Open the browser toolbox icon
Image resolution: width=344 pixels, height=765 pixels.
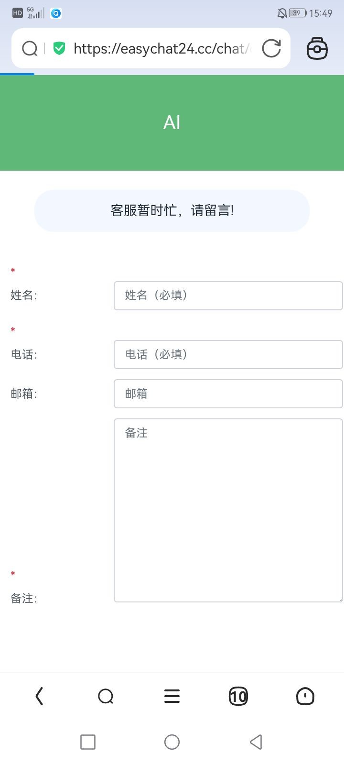317,48
